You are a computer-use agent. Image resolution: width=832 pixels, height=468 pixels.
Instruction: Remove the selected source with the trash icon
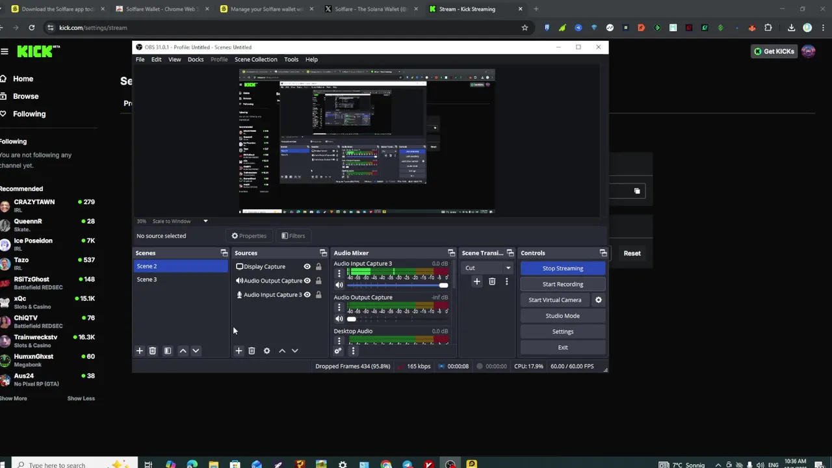[252, 351]
